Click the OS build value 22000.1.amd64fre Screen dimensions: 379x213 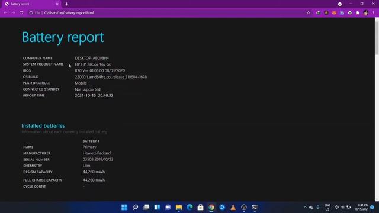click(111, 77)
